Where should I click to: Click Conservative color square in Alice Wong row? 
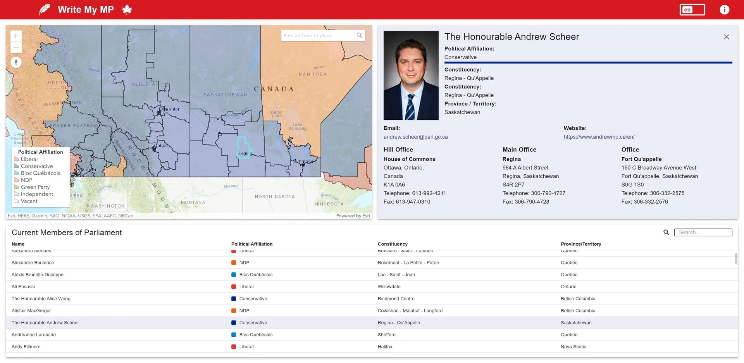click(x=234, y=299)
